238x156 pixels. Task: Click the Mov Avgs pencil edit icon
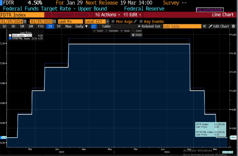135,22
